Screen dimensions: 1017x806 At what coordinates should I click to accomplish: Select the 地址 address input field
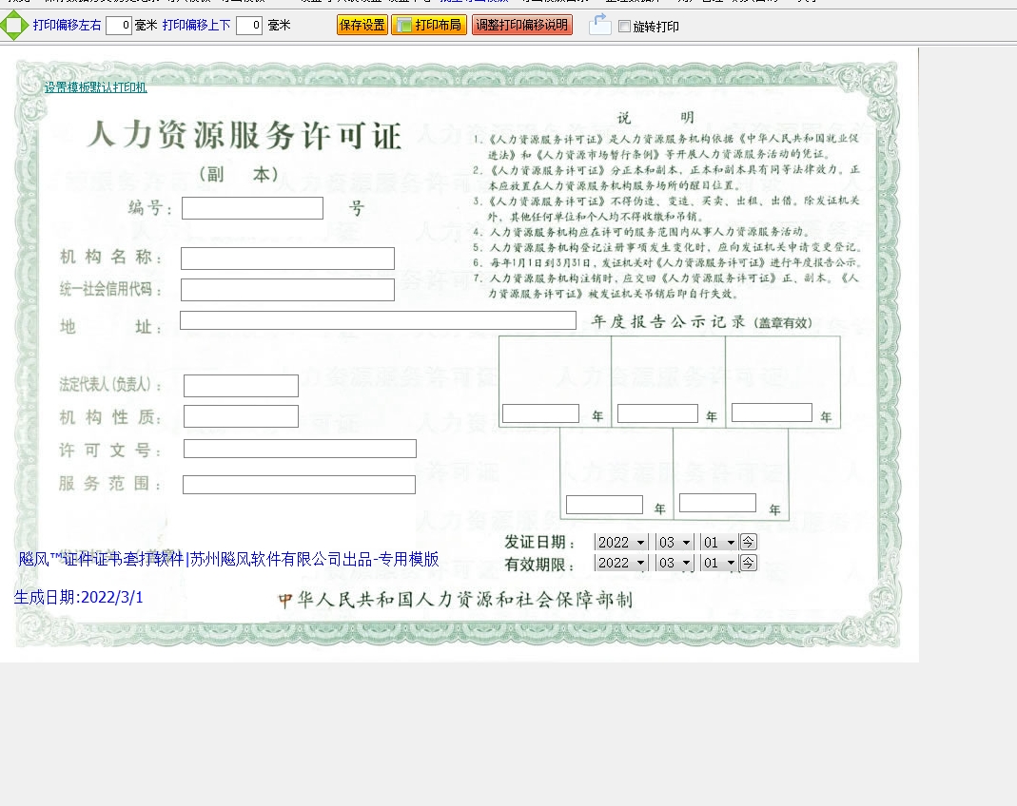pos(378,320)
